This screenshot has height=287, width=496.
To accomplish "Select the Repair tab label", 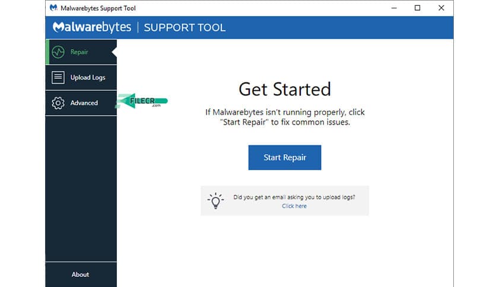I will [80, 52].
